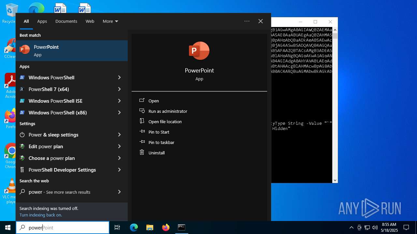Close the search panel with X
This screenshot has width=417, height=234.
click(261, 21)
